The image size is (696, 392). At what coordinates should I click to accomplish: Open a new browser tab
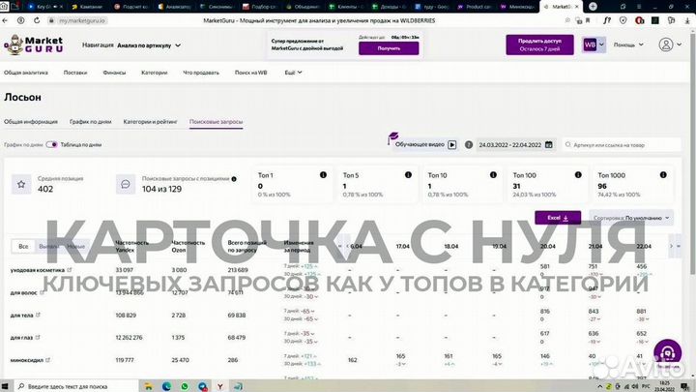(593, 6)
